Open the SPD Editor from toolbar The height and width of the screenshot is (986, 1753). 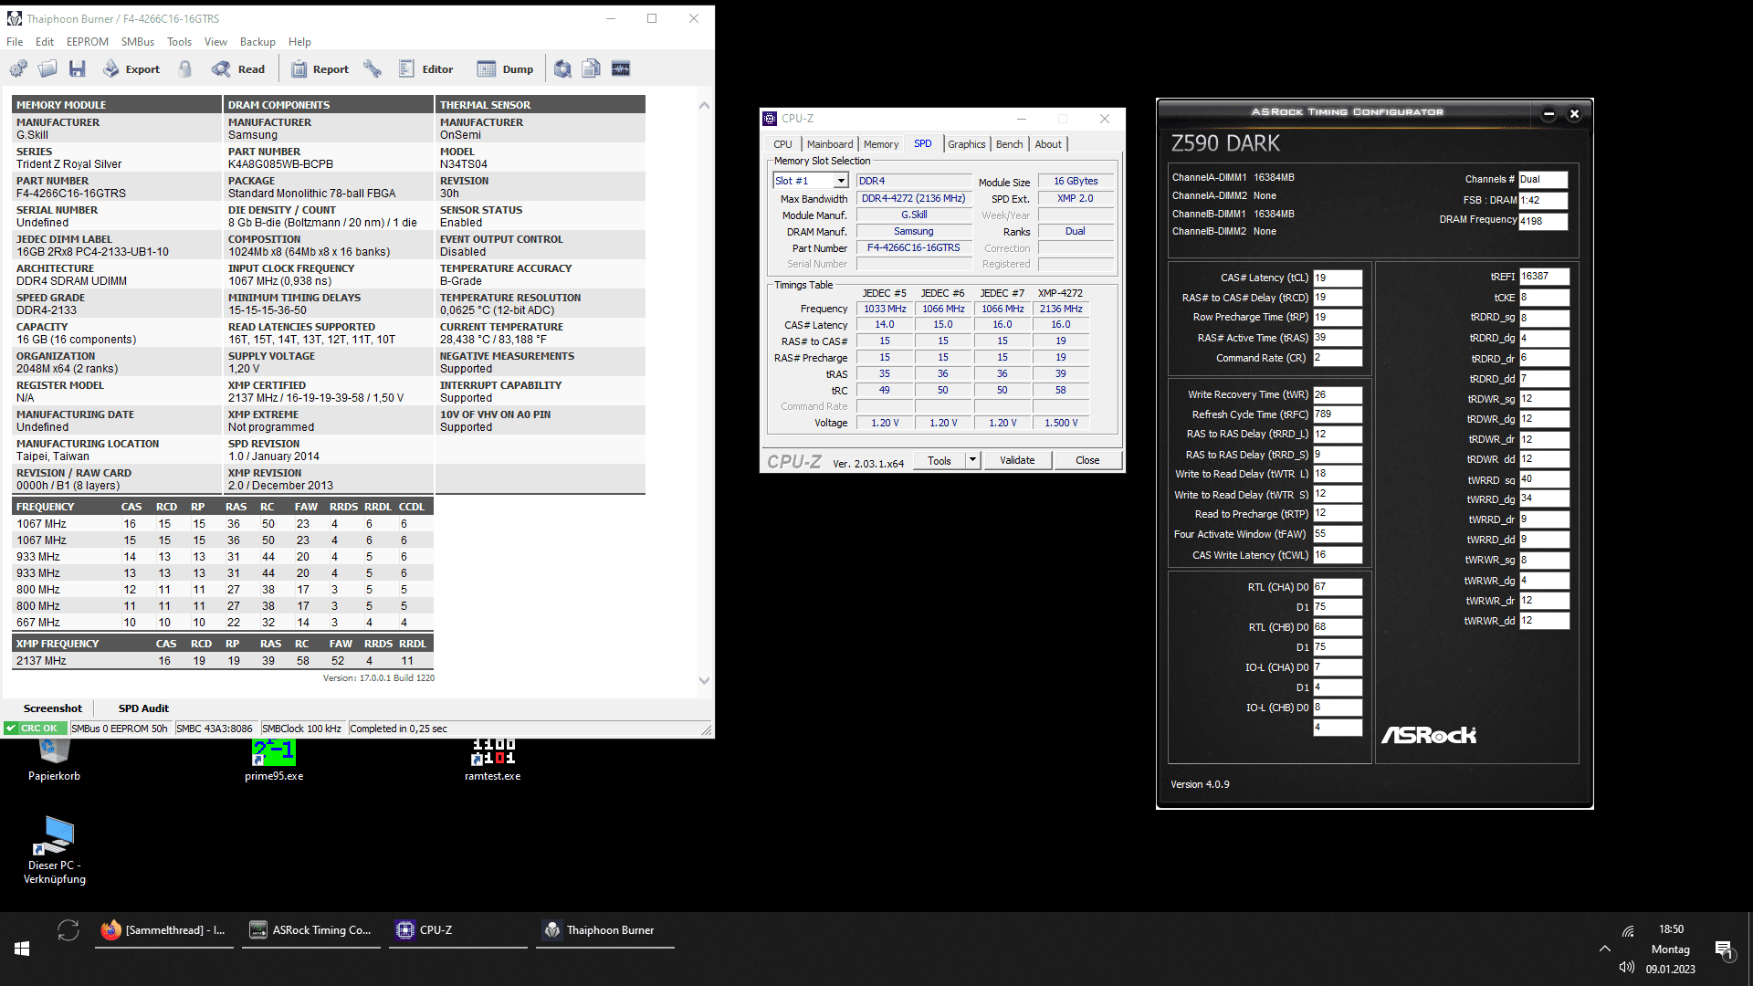tap(426, 68)
